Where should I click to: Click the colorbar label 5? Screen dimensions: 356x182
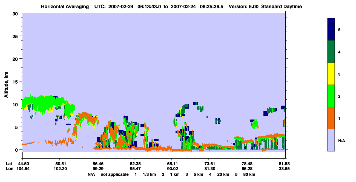339,29
